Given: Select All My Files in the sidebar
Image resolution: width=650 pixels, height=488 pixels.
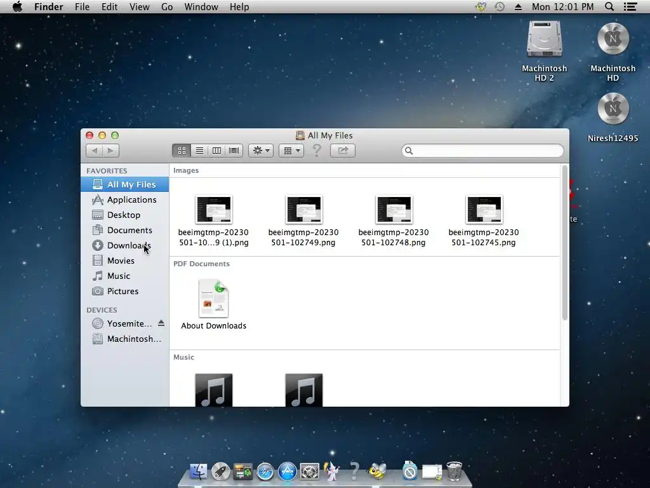Looking at the screenshot, I should click(124, 184).
